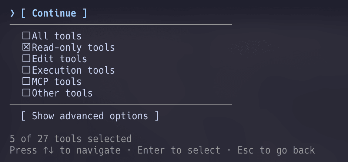This screenshot has width=348, height=162.
Task: Enable the Edit tools checkbox
Action: pyautogui.click(x=26, y=59)
